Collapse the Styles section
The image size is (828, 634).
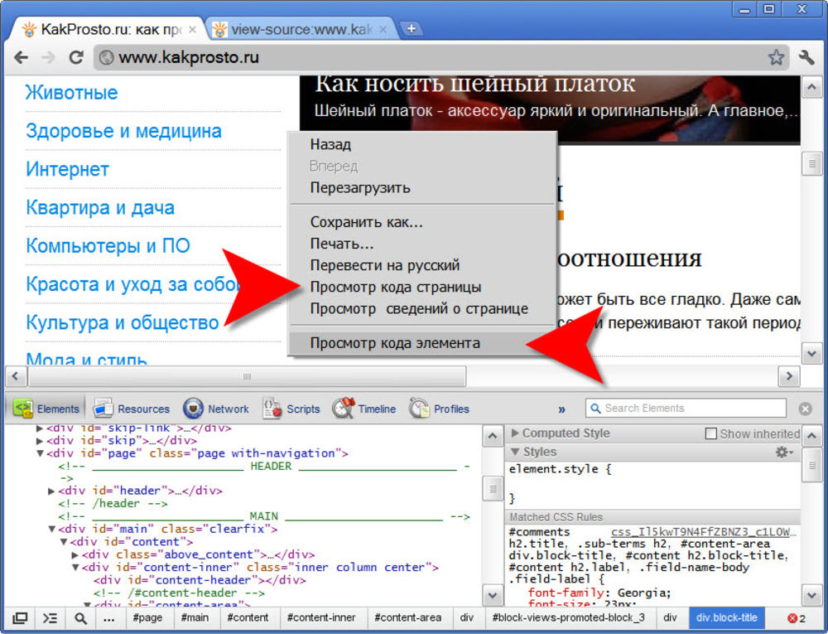tap(516, 452)
